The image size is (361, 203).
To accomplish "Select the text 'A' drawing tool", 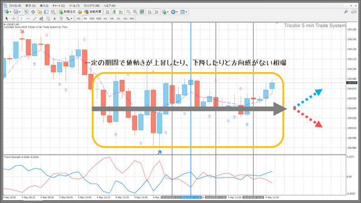I will point(55,18).
